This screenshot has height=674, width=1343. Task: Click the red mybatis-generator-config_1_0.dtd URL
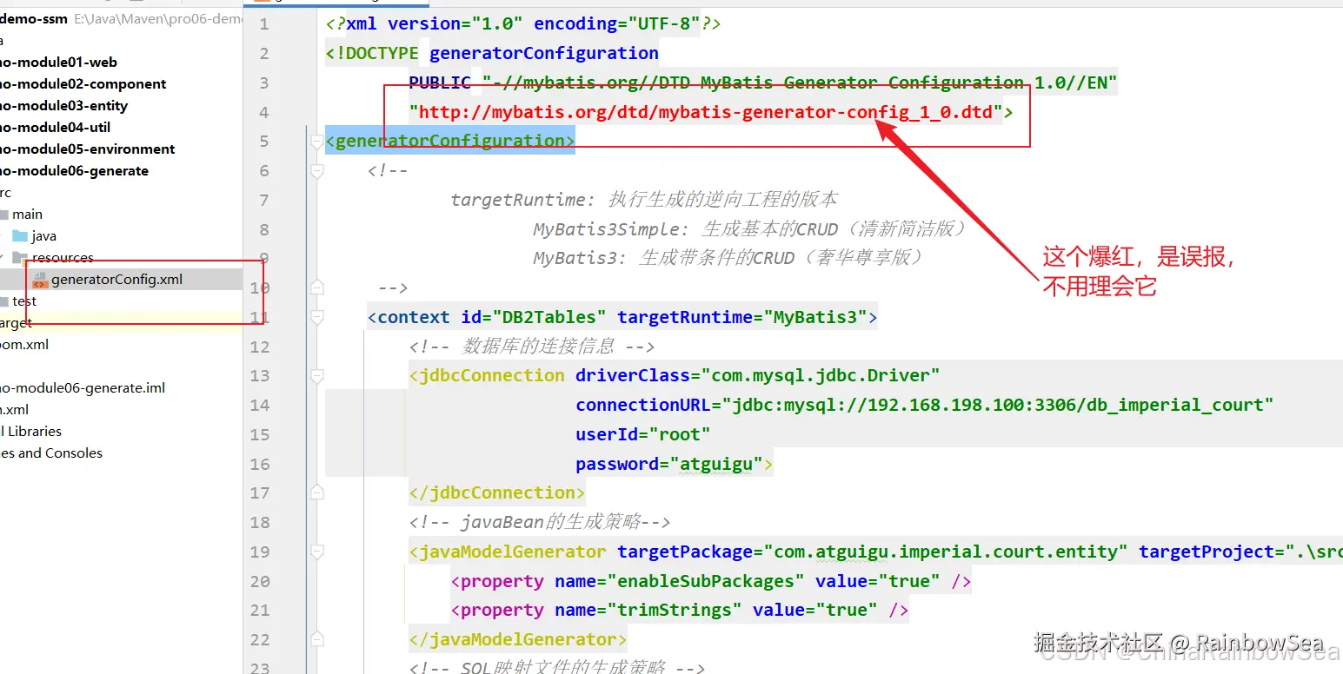coord(706,112)
